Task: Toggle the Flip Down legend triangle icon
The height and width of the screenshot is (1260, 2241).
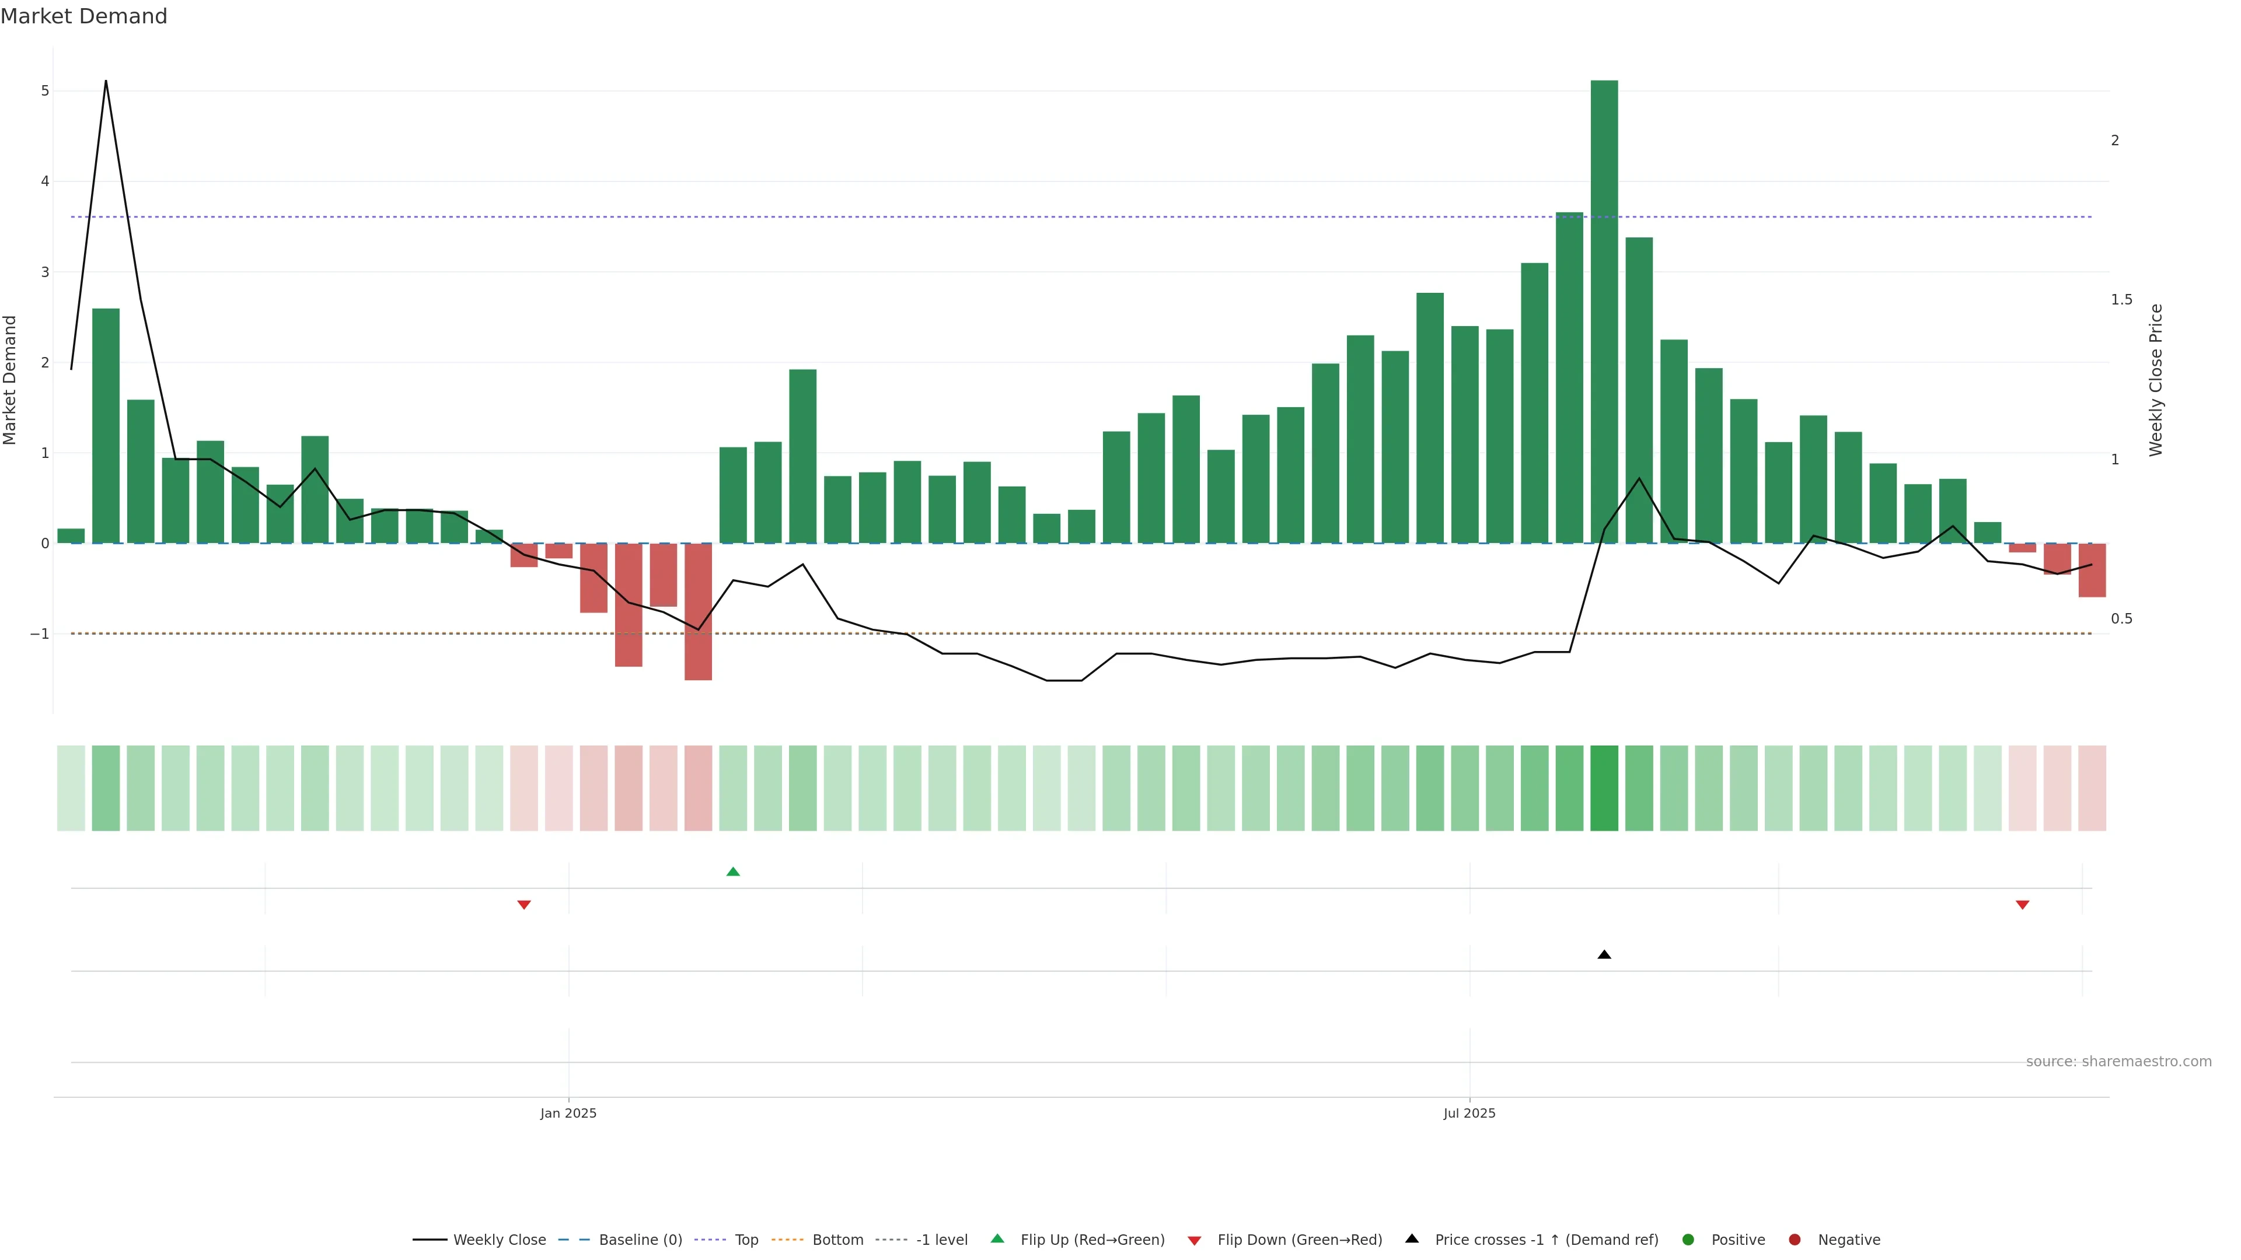Action: pos(1195,1240)
